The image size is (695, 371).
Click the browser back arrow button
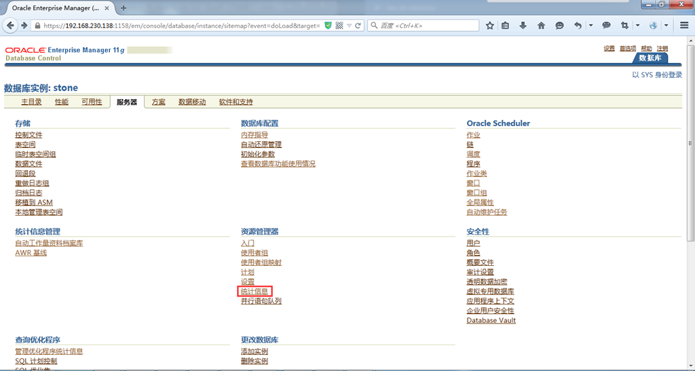[11, 26]
